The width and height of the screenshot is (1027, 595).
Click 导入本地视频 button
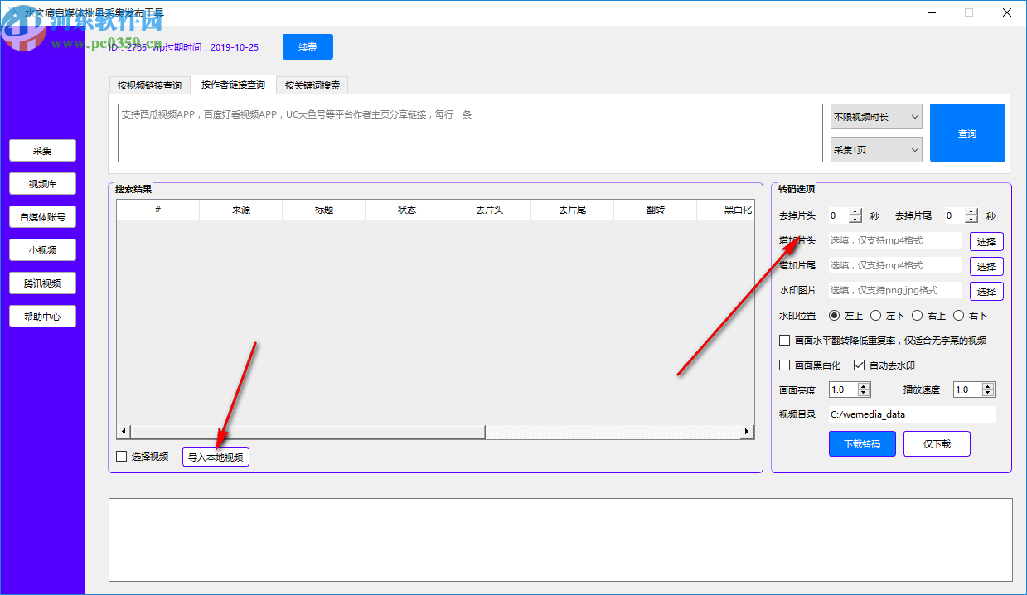point(216,457)
